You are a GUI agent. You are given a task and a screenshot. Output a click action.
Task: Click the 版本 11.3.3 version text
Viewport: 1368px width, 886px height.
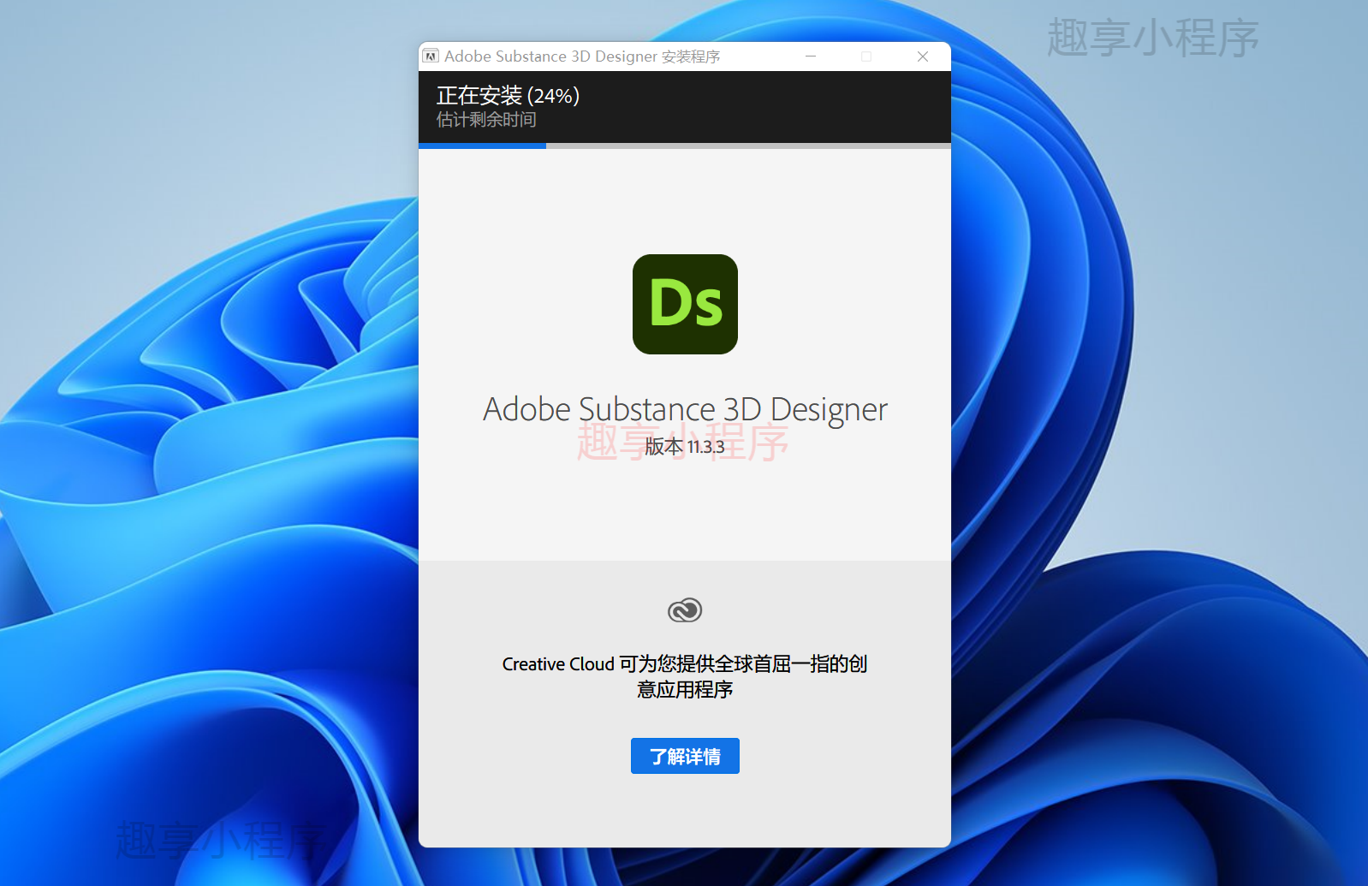point(685,447)
